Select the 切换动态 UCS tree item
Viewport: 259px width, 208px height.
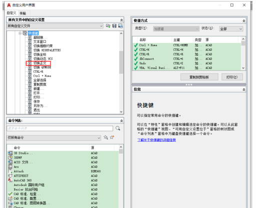click(43, 59)
